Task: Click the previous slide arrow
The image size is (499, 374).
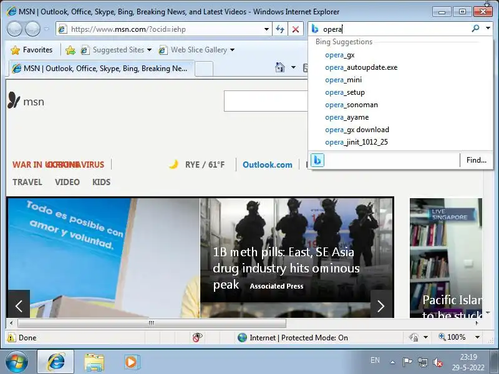Action: (x=19, y=305)
